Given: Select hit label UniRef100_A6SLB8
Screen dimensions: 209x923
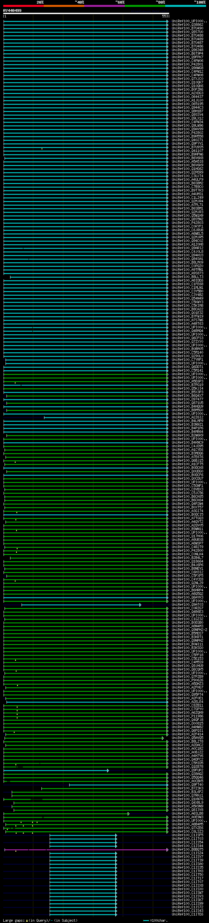Looking at the screenshot, I should pos(187,813).
